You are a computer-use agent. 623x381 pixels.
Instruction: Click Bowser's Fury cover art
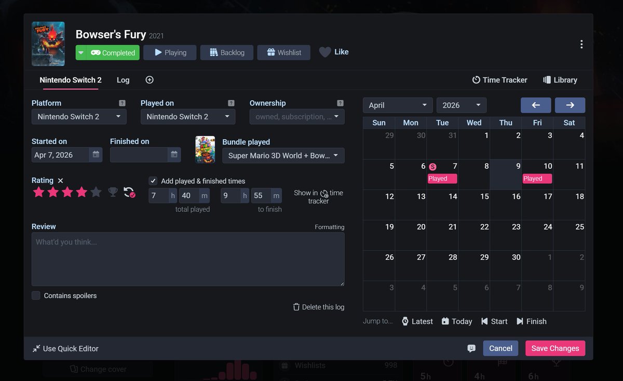(x=48, y=44)
